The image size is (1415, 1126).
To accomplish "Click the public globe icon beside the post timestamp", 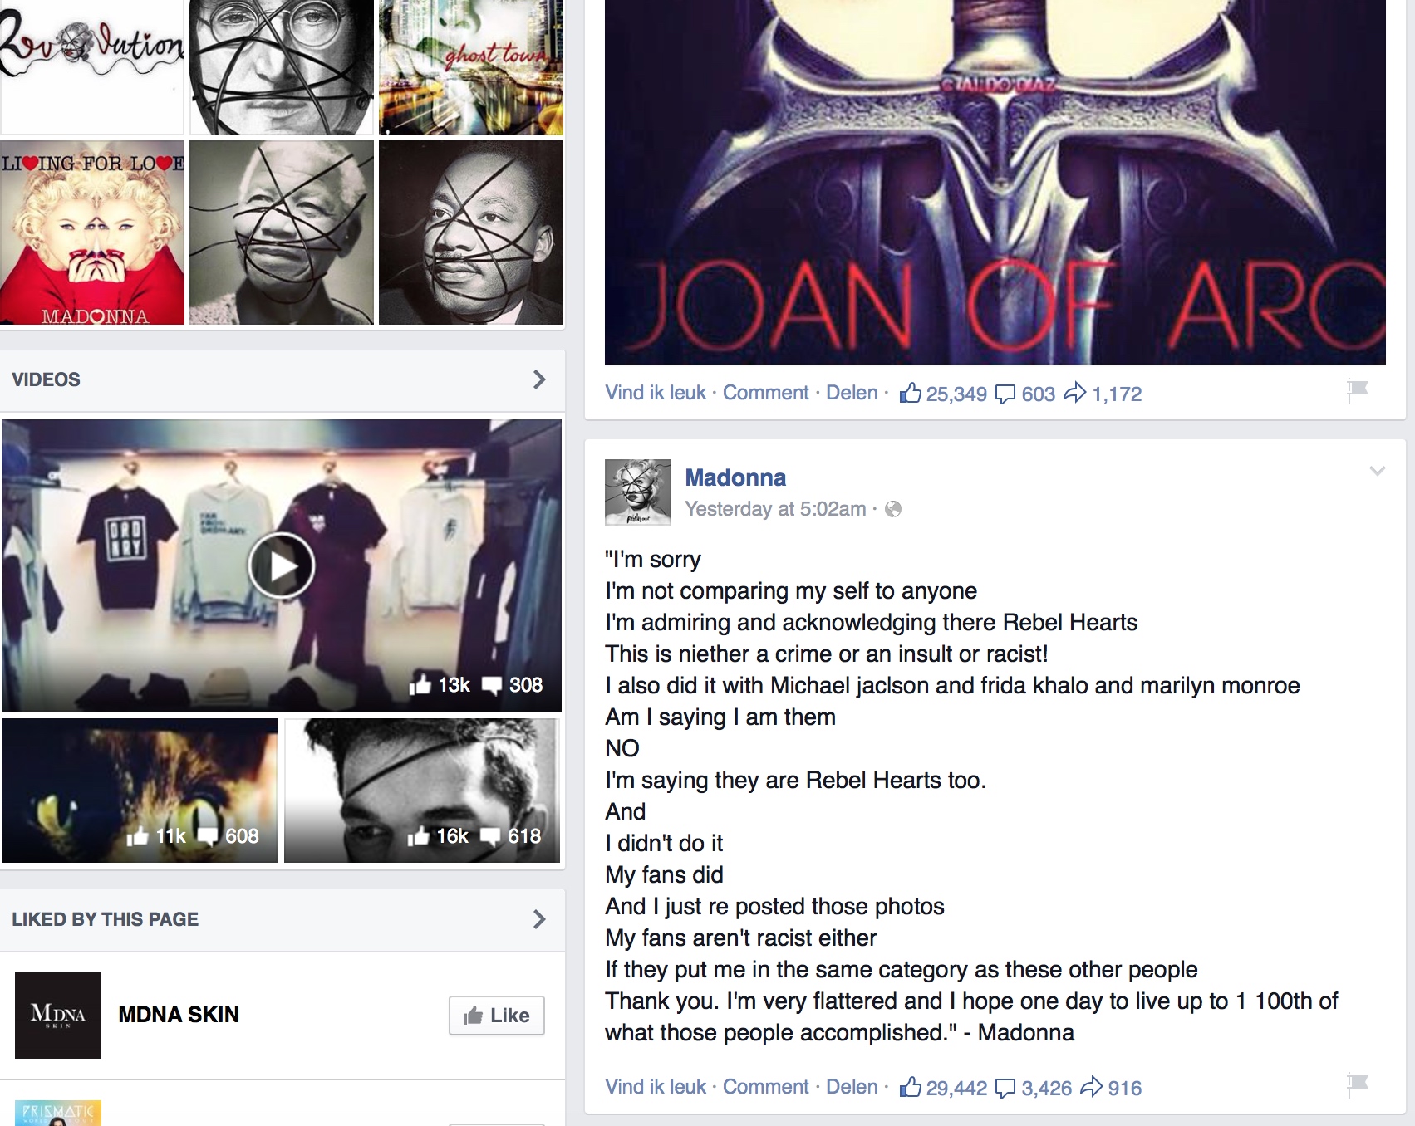I will (893, 509).
